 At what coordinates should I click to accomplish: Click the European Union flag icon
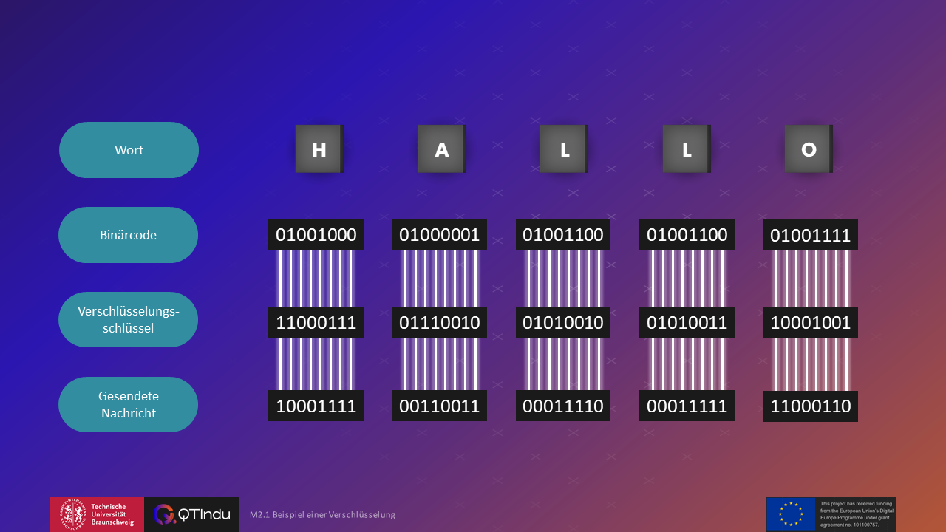coord(791,514)
